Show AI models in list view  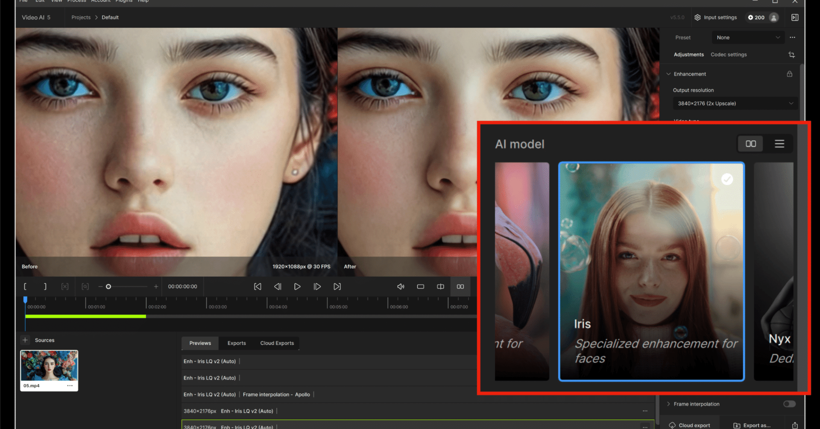[x=779, y=144]
